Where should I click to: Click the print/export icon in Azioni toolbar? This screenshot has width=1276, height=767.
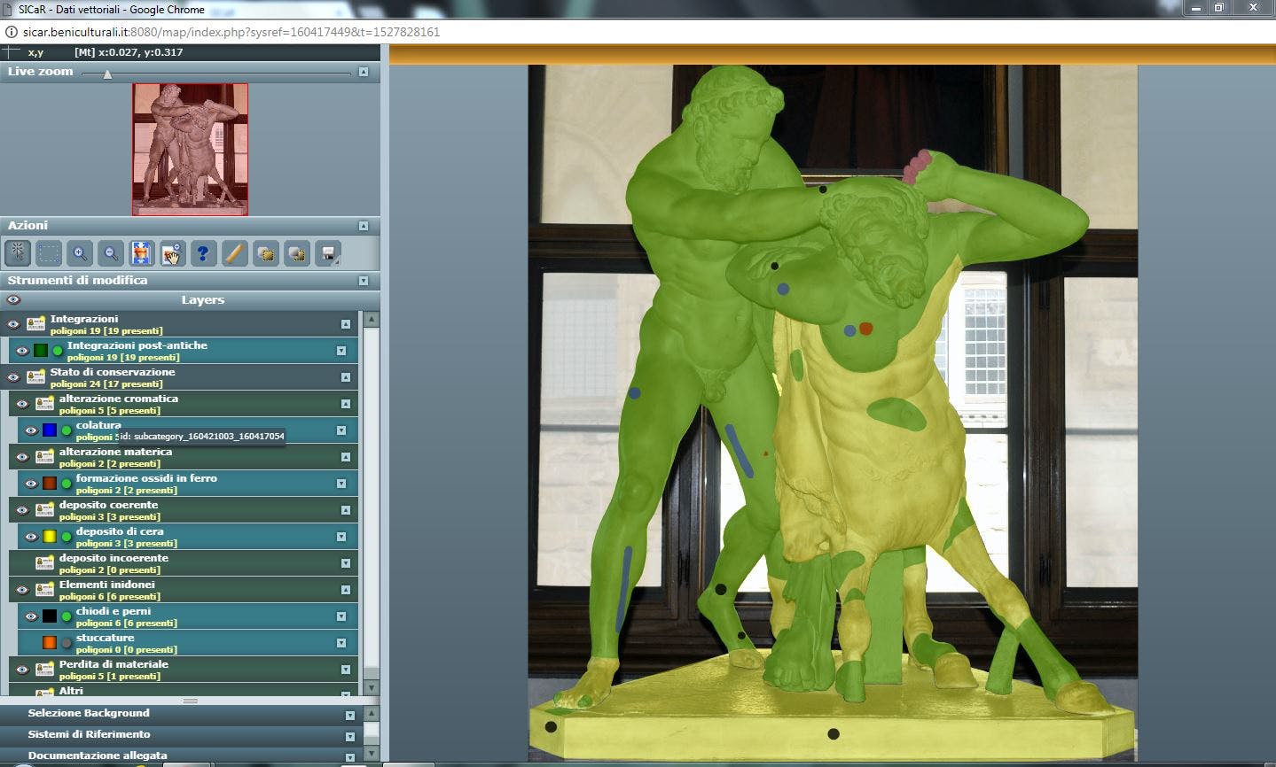click(328, 253)
